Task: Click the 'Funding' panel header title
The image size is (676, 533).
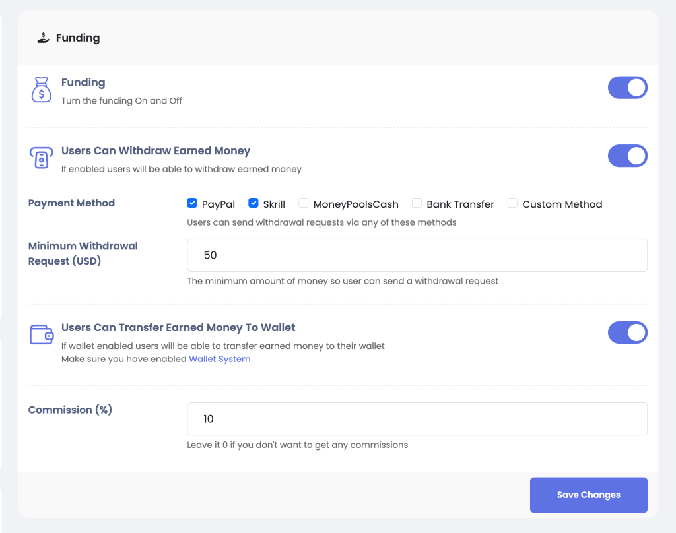Action: pos(78,38)
